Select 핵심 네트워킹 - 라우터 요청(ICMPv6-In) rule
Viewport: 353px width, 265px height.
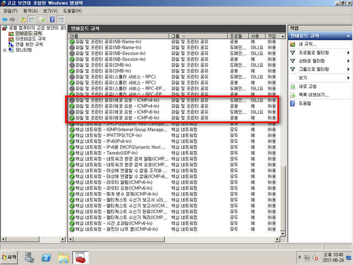(x=174, y=188)
